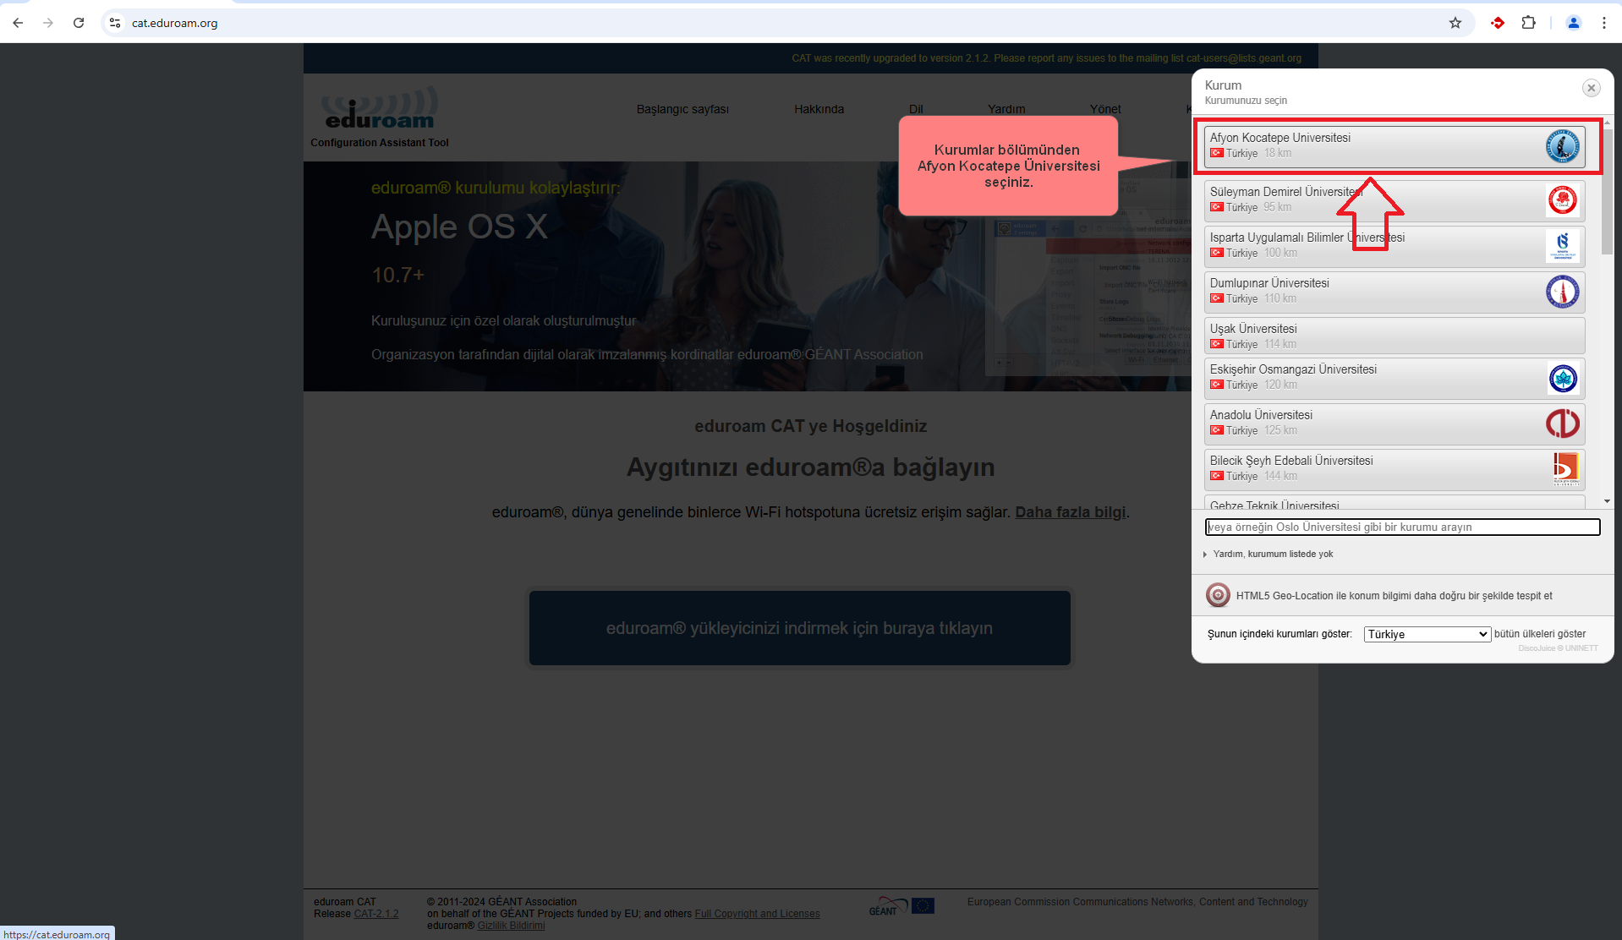Click the Süleyman Demirel Üniversitesi logo
This screenshot has height=940, width=1622.
[1562, 200]
